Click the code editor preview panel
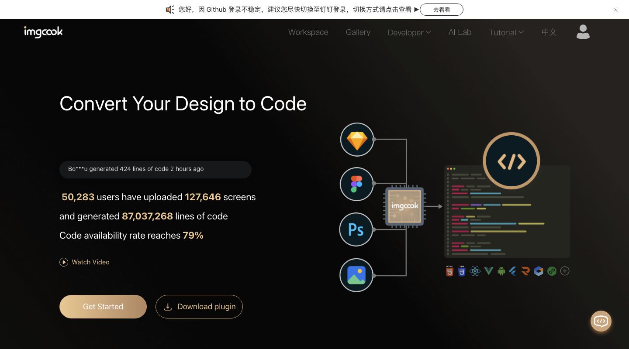The image size is (629, 349). pyautogui.click(x=507, y=211)
